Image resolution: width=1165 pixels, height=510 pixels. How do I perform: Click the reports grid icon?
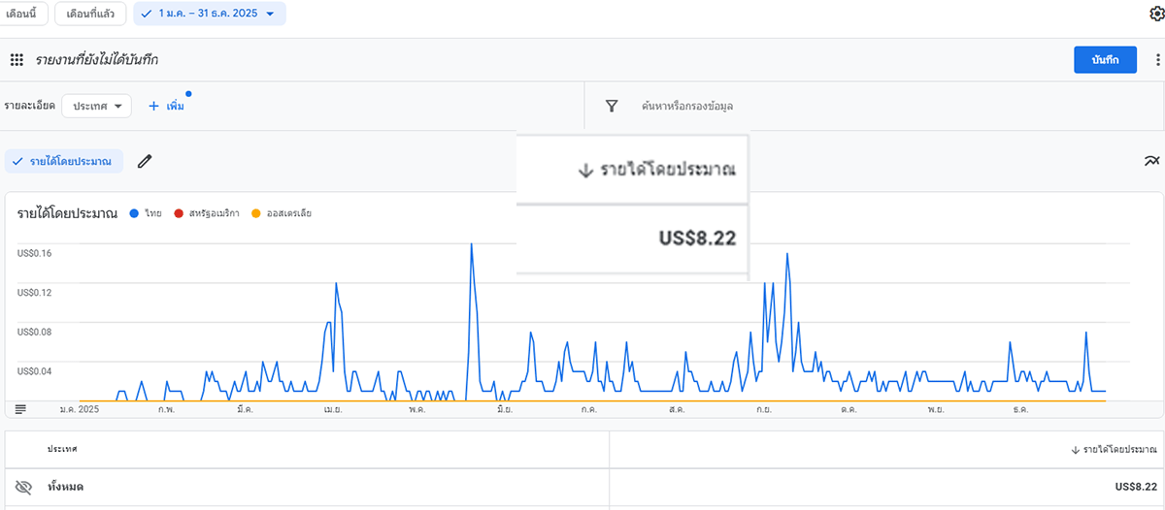click(17, 60)
